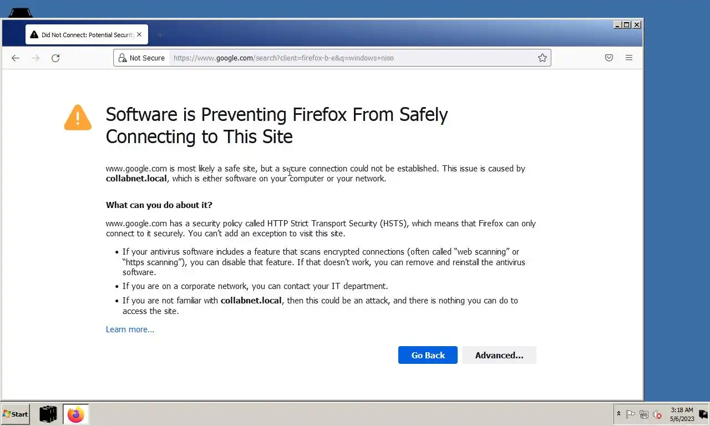The width and height of the screenshot is (710, 426).
Task: Click the Firefox taskbar icon
Action: click(x=76, y=414)
